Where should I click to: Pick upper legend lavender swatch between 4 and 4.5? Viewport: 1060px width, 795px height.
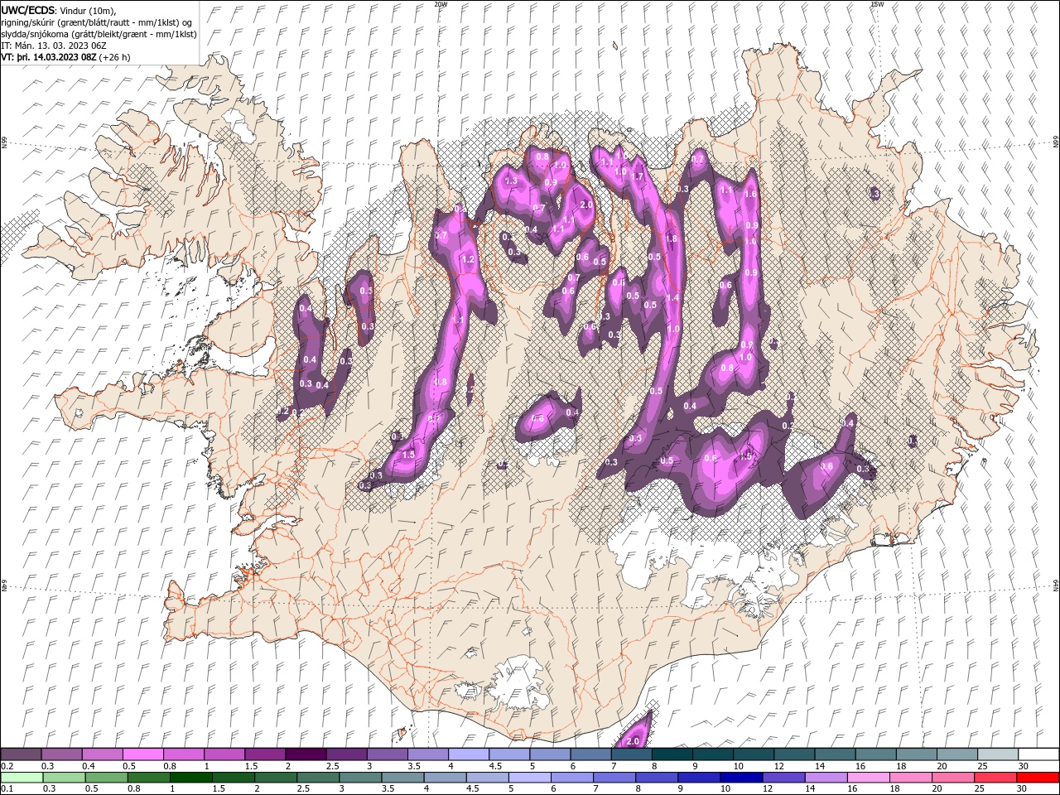468,754
